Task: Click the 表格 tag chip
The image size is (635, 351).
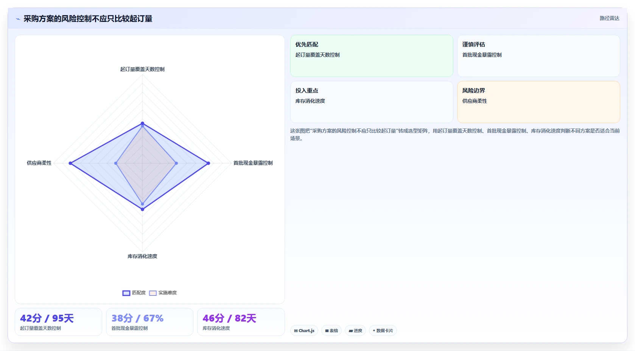Action: pyautogui.click(x=332, y=331)
